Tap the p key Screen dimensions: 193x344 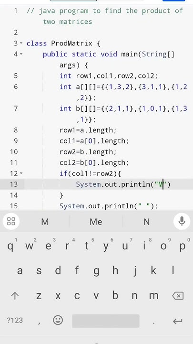tap(183, 246)
